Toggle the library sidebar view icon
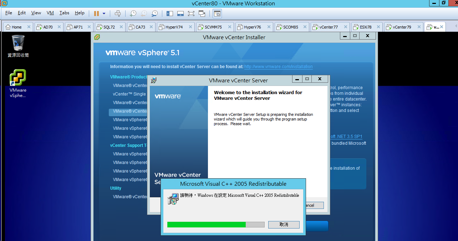 [x=170, y=13]
